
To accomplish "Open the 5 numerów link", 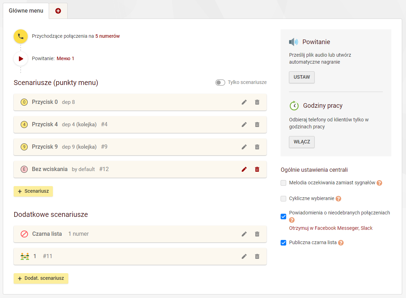I will coord(108,36).
